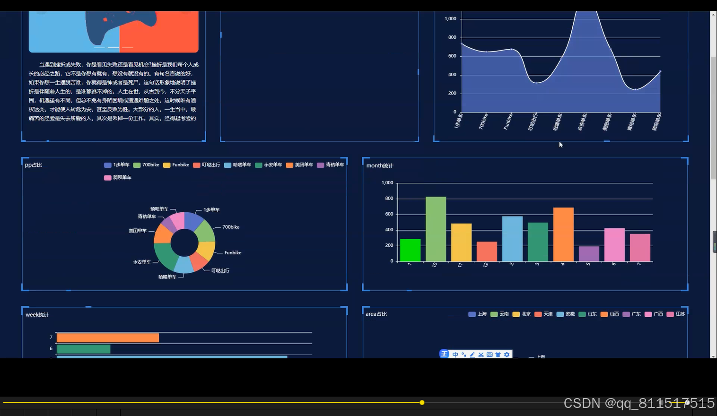The image size is (717, 416).
Task: Toggle Funbike legend in pp占比 chart
Action: click(176, 165)
